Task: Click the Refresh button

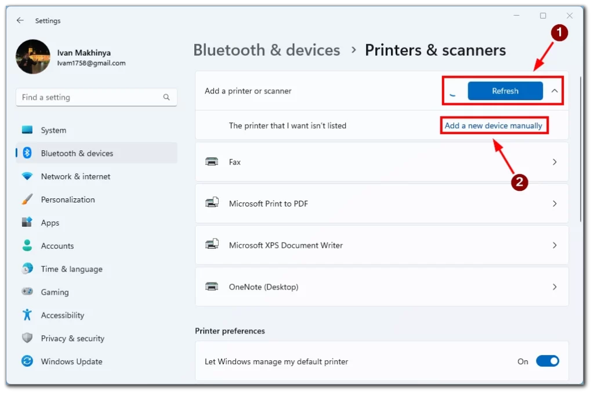Action: click(505, 91)
